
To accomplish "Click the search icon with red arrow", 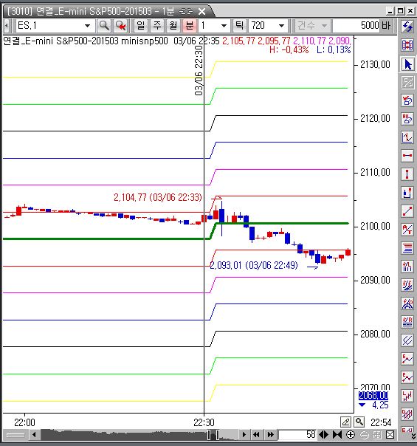I will [x=120, y=26].
